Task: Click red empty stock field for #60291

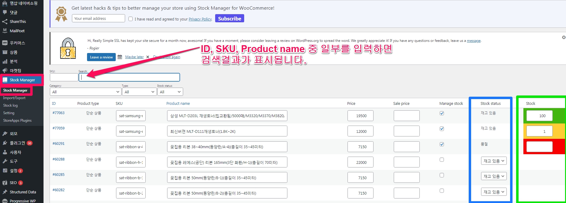Action: (x=539, y=147)
